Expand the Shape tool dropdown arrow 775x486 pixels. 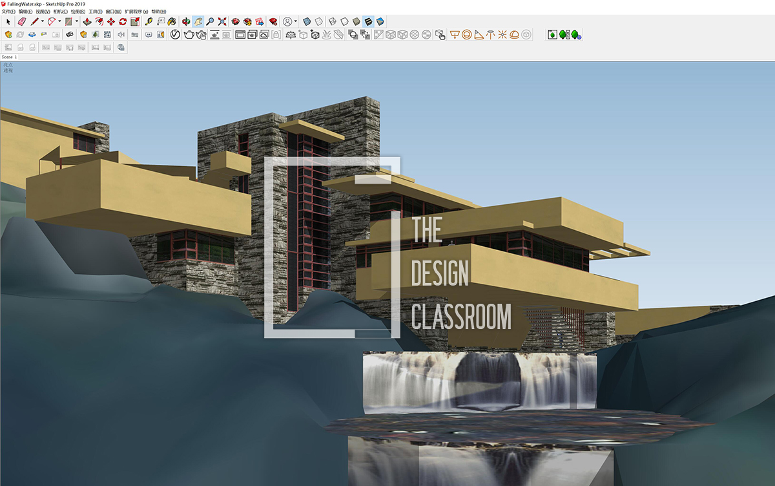[x=76, y=21]
